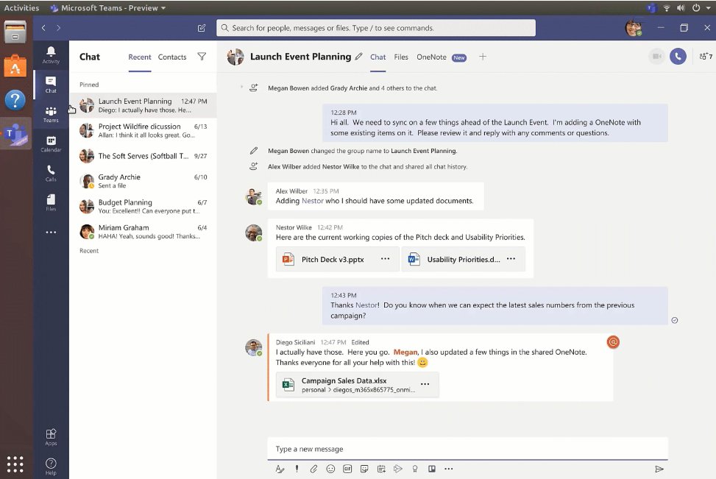The width and height of the screenshot is (716, 479).
Task: Open the emoji picker
Action: 330,469
